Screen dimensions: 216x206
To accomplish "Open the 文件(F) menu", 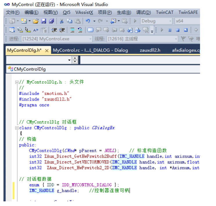I will pyautogui.click(x=13, y=12).
